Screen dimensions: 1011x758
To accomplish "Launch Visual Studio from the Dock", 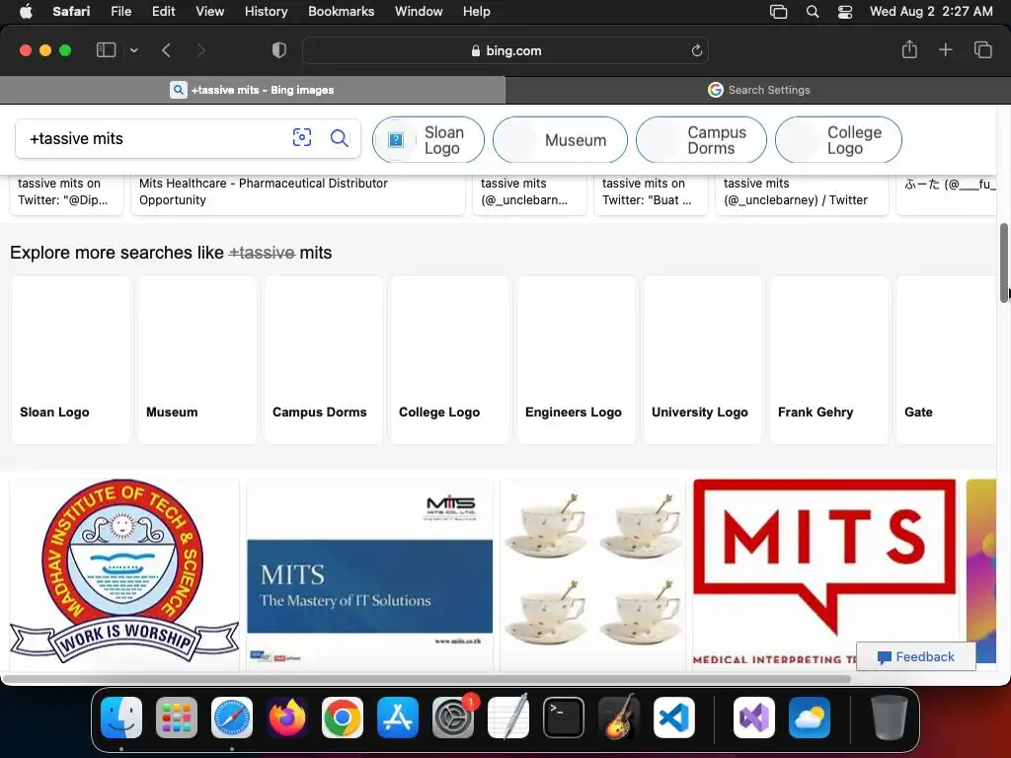I will click(x=754, y=718).
